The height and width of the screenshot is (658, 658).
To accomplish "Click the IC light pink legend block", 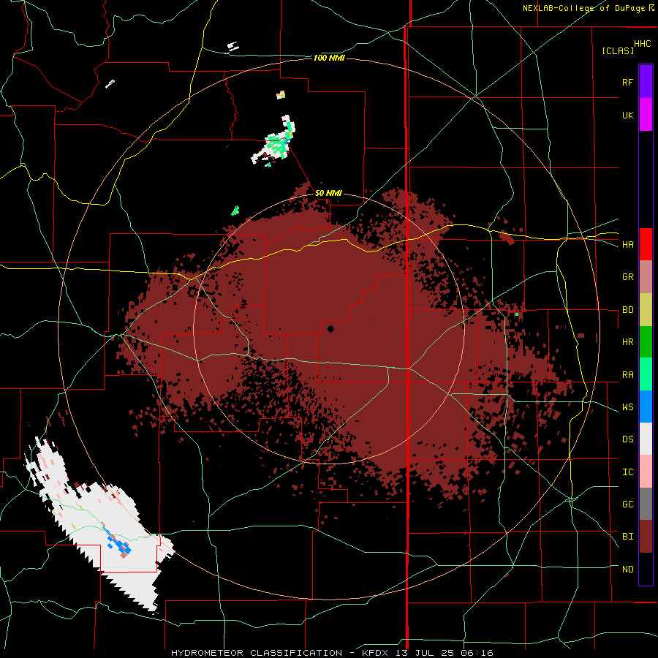I will coord(646,472).
